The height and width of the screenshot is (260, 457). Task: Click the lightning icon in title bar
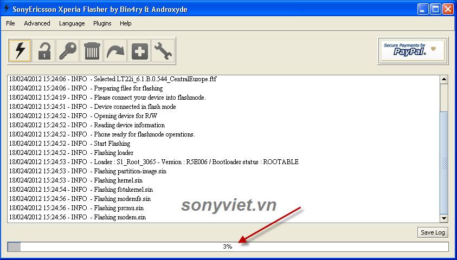coord(6,9)
